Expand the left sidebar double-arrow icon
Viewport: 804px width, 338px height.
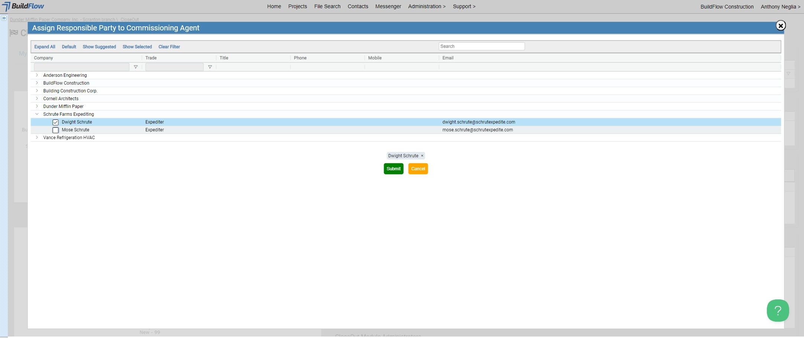pyautogui.click(x=4, y=18)
